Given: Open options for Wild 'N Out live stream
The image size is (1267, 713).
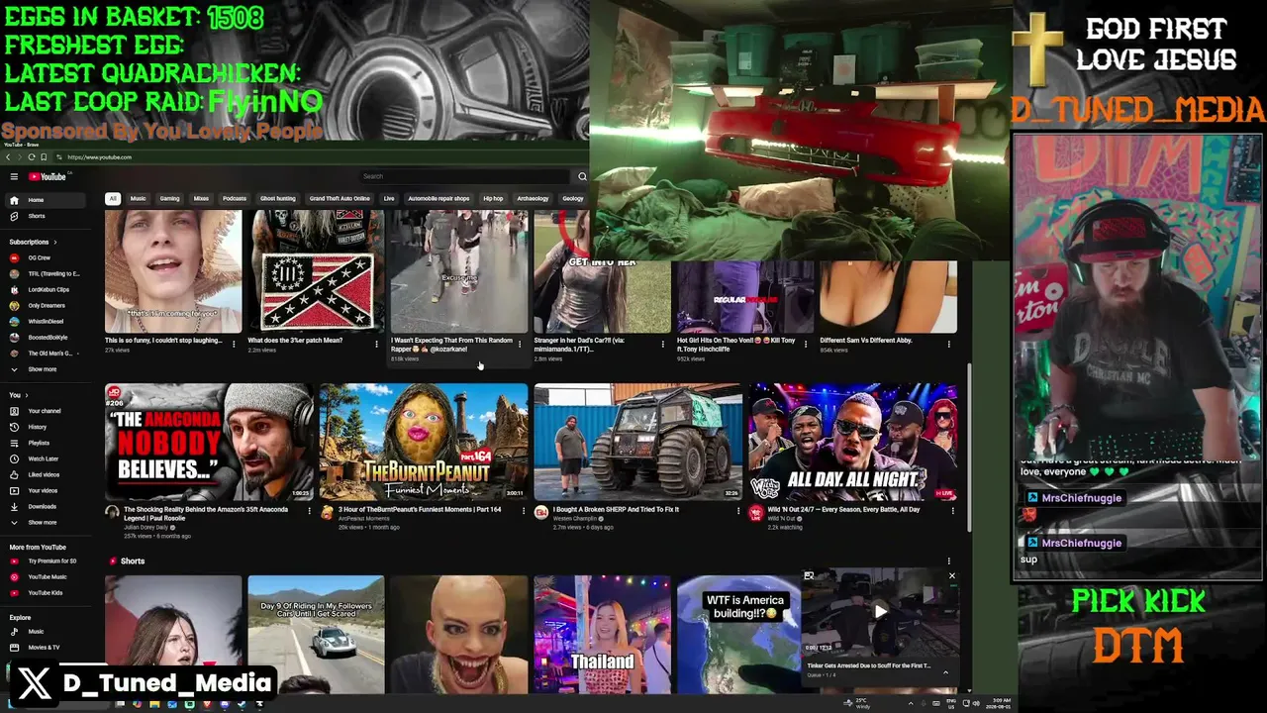Looking at the screenshot, I should pos(952,512).
